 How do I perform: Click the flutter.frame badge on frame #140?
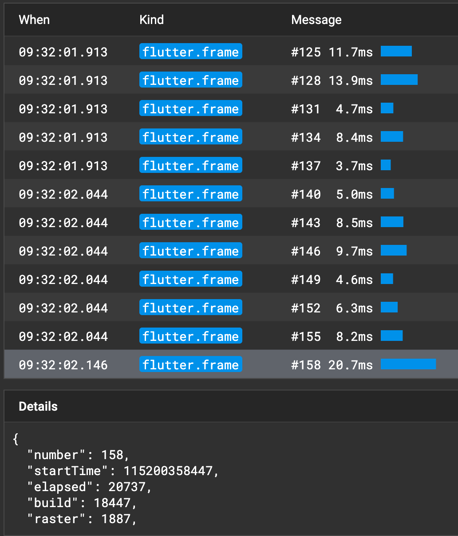click(x=190, y=194)
